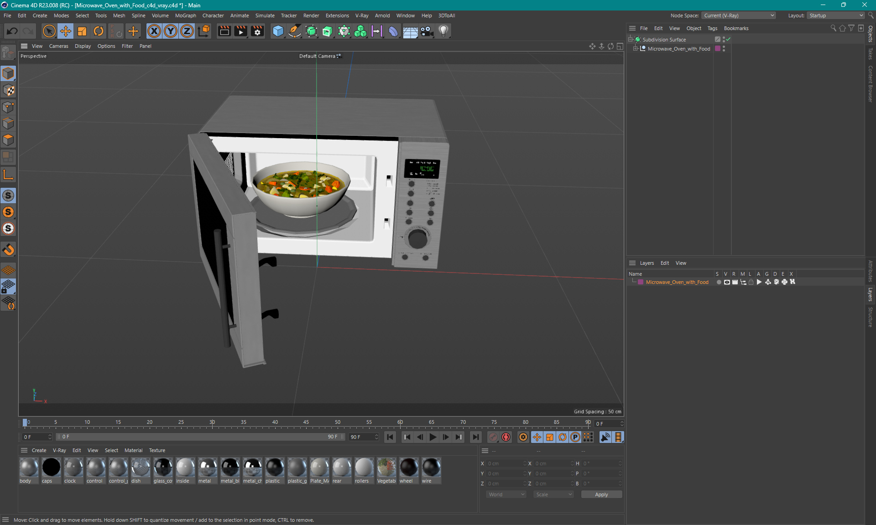Activate the Rotate tool

(x=99, y=31)
